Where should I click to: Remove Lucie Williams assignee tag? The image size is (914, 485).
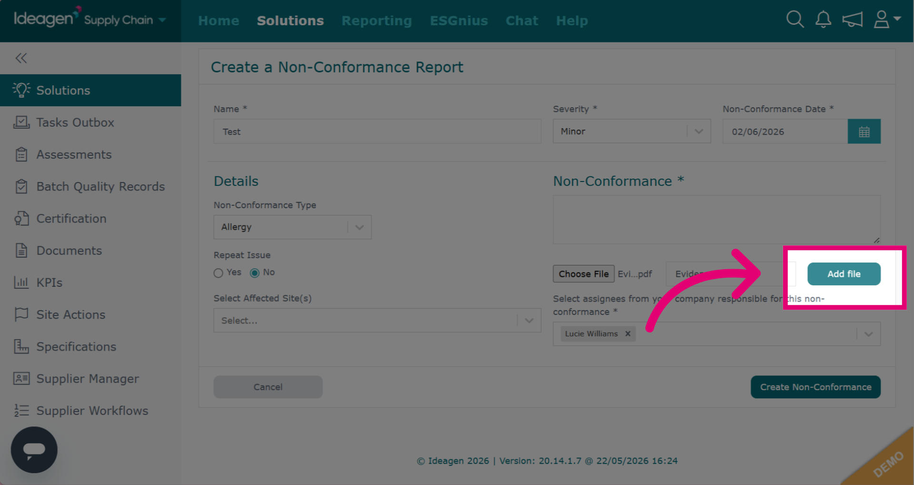point(628,333)
